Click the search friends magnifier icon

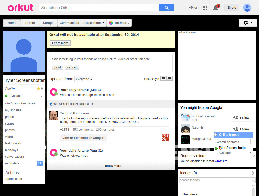[x=253, y=180]
